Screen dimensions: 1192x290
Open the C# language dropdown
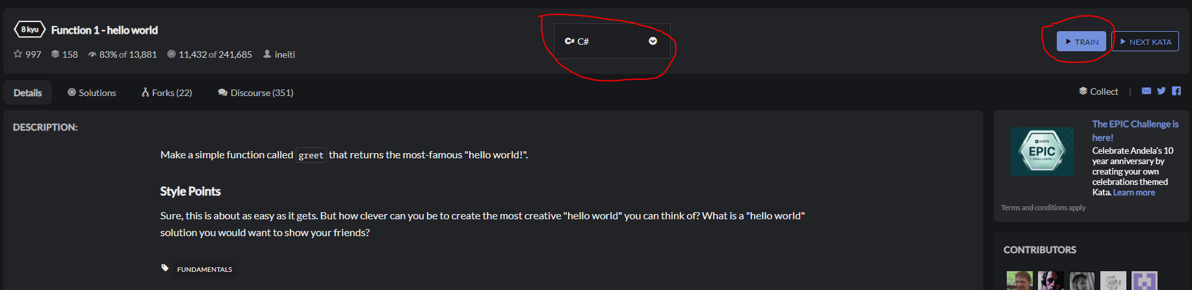[612, 42]
